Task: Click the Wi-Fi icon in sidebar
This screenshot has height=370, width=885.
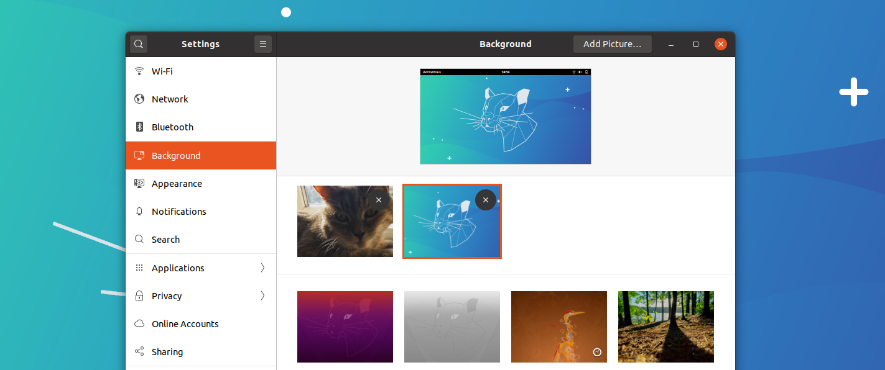Action: click(x=139, y=71)
